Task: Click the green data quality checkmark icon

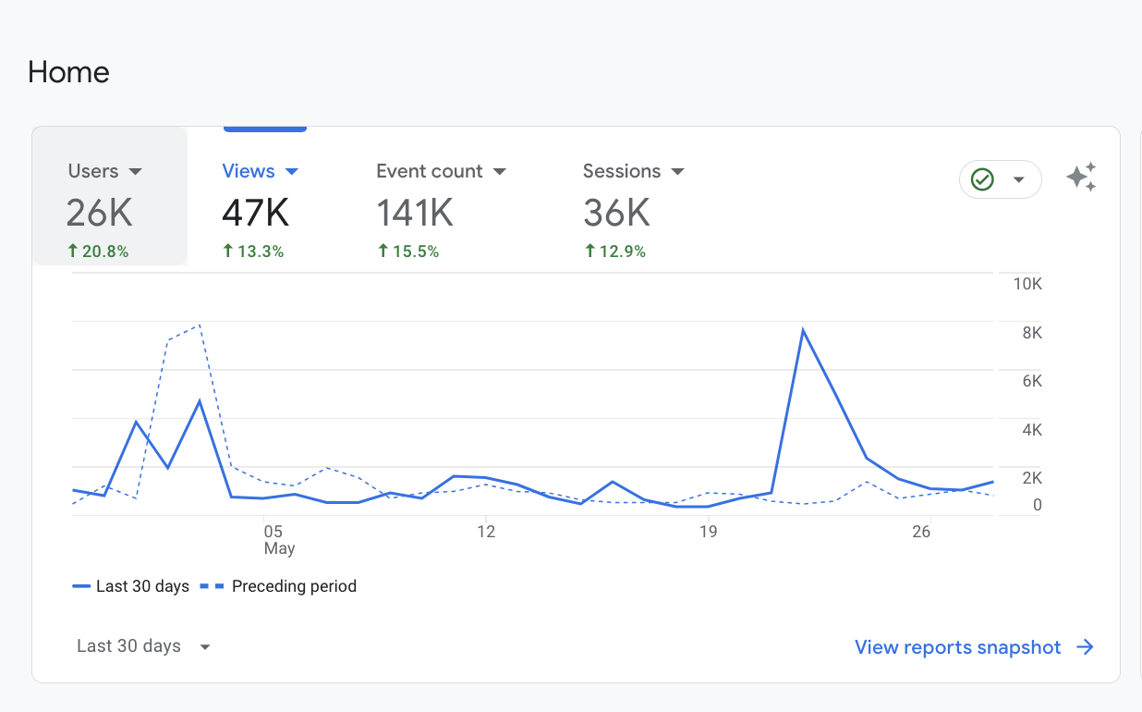Action: (x=983, y=179)
